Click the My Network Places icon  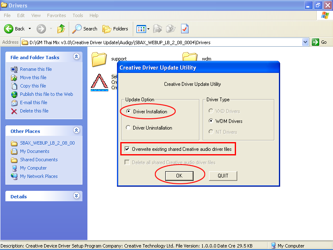14,176
